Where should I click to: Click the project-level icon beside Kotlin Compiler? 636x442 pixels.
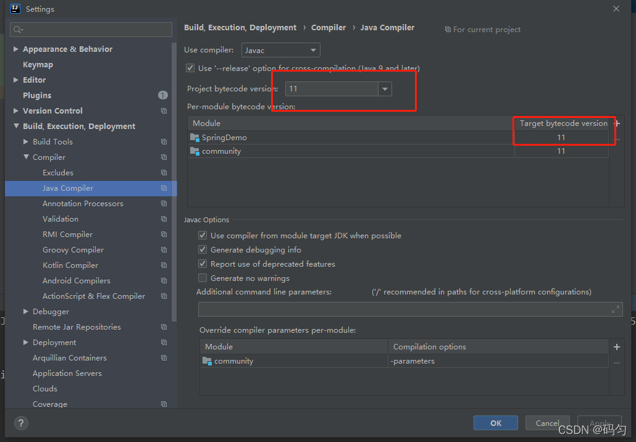point(164,265)
